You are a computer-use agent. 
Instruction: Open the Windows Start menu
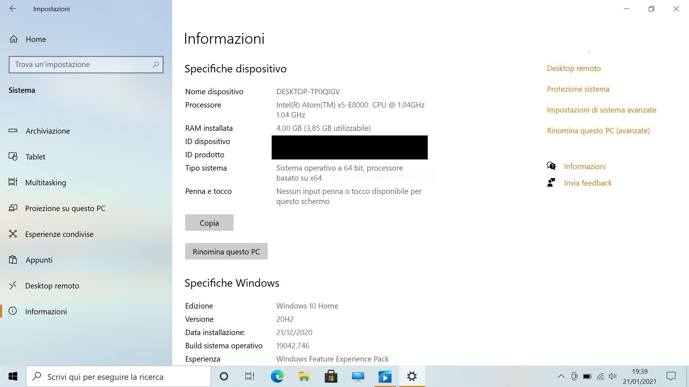click(x=13, y=376)
